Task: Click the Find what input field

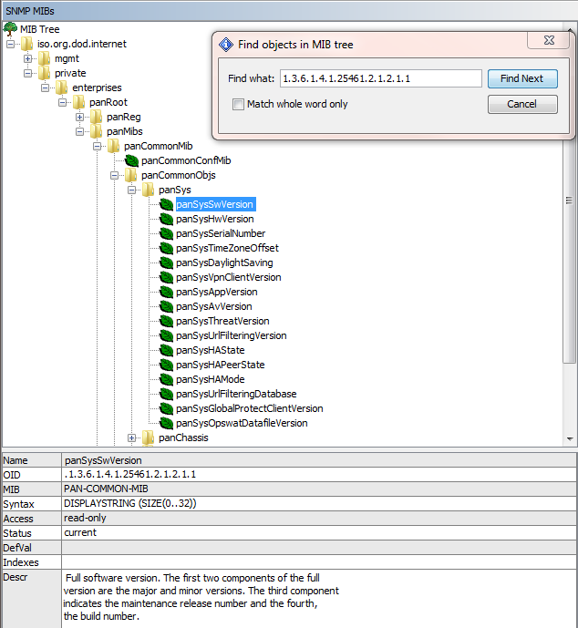Action: 380,78
